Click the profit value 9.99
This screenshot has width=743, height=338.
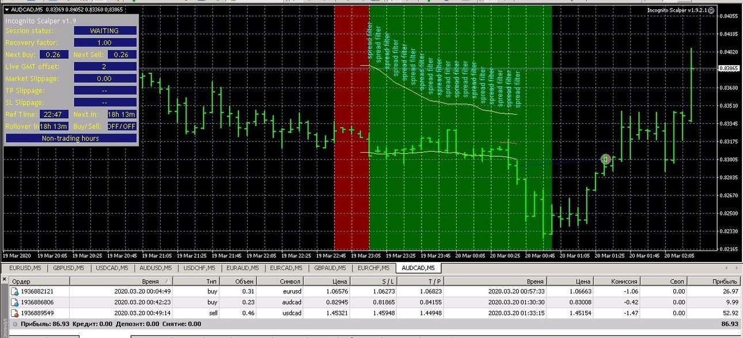(x=732, y=302)
